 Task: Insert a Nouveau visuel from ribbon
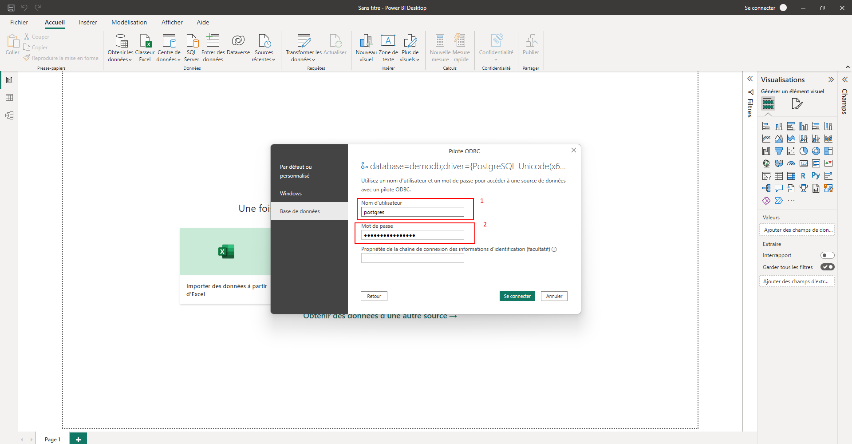366,48
